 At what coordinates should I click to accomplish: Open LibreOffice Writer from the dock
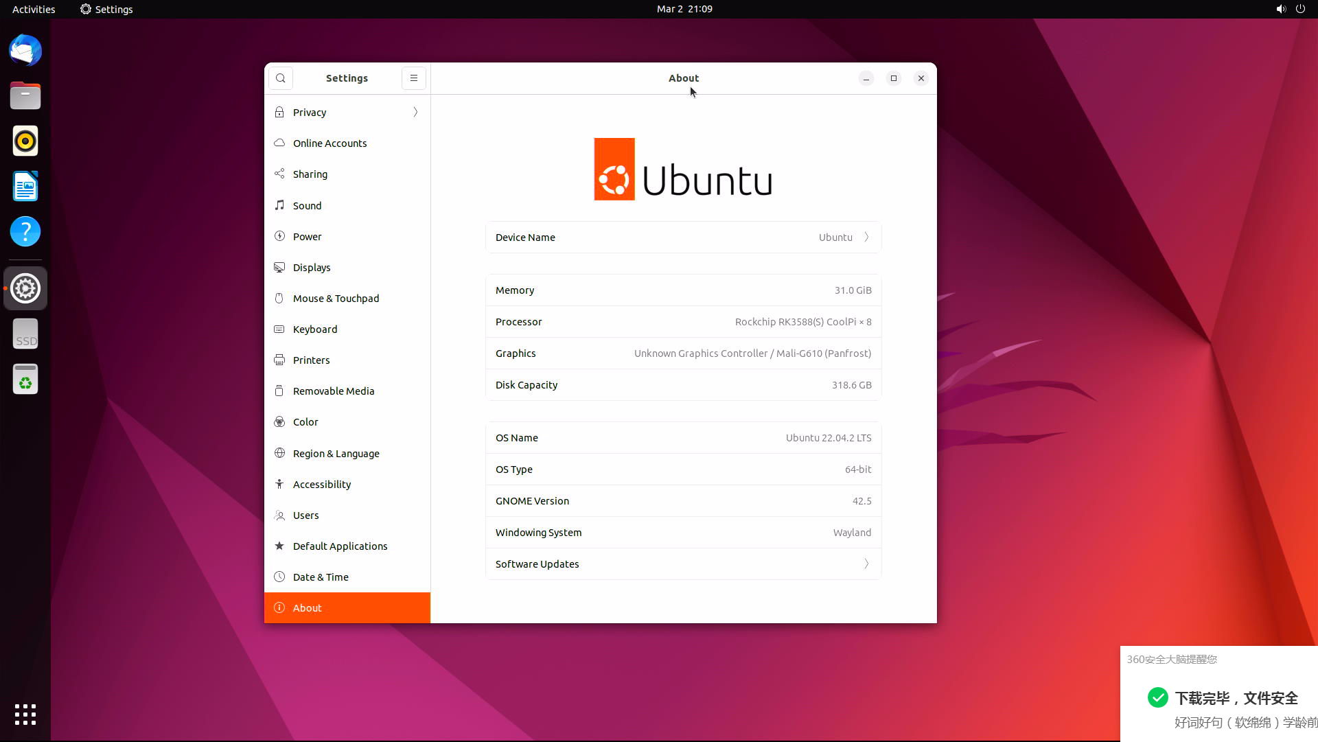pyautogui.click(x=25, y=187)
